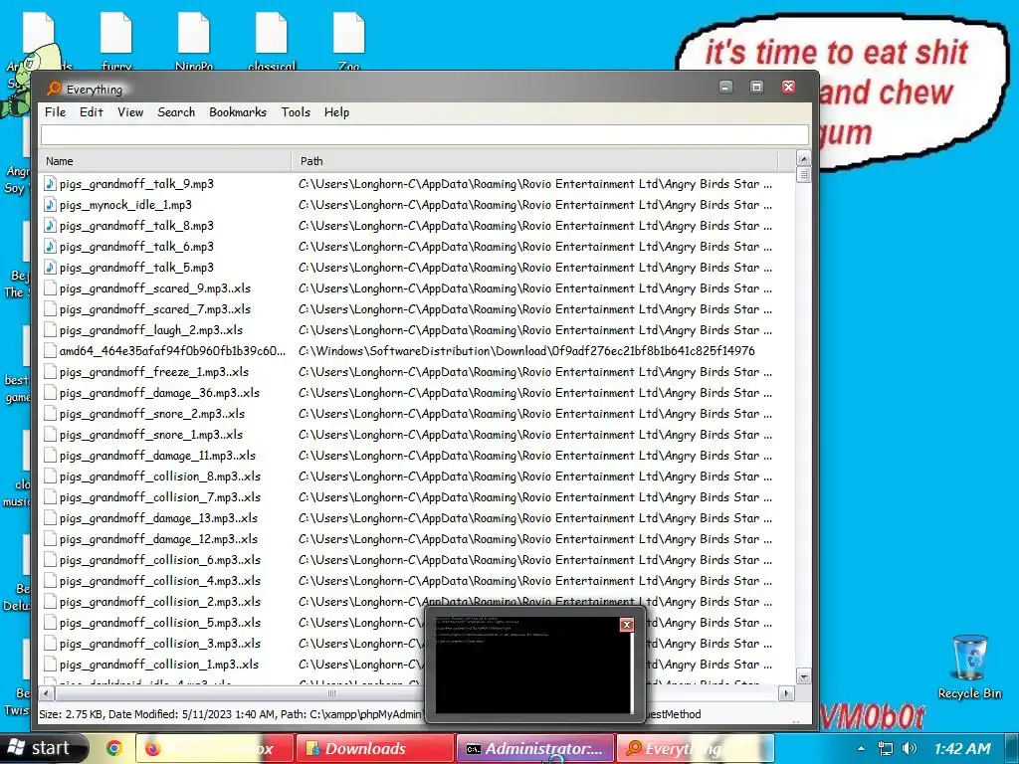Switch to the Downloads taskbar button

pyautogui.click(x=374, y=748)
